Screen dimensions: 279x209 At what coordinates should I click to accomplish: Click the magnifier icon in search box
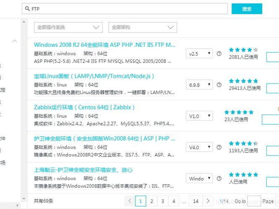point(27,8)
